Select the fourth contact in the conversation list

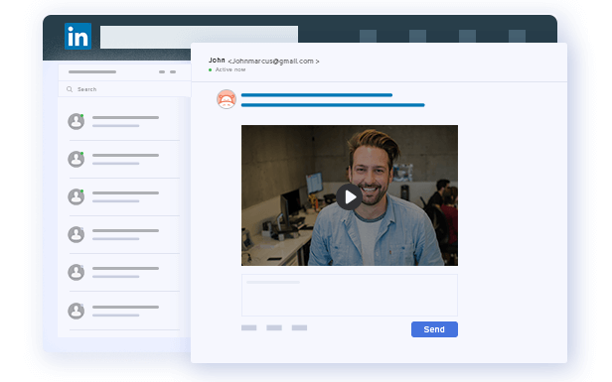coord(124,234)
